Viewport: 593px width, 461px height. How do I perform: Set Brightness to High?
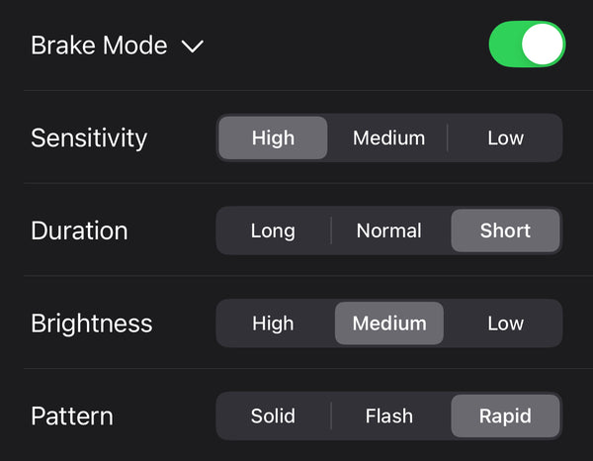tap(273, 323)
